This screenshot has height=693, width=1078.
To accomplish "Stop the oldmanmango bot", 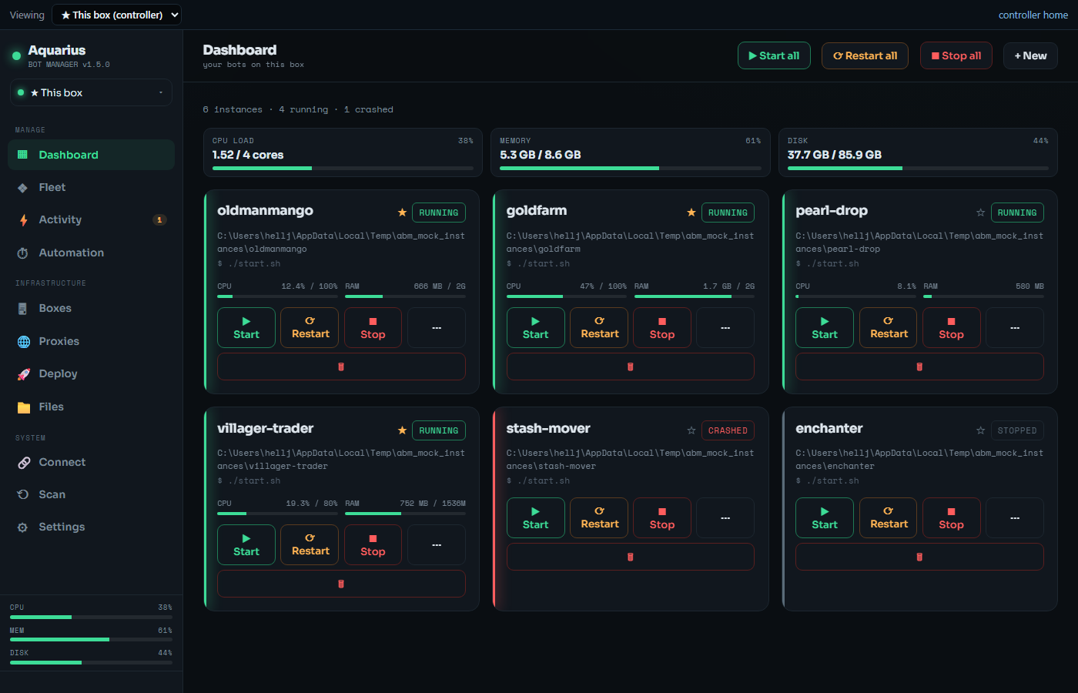I will point(373,328).
